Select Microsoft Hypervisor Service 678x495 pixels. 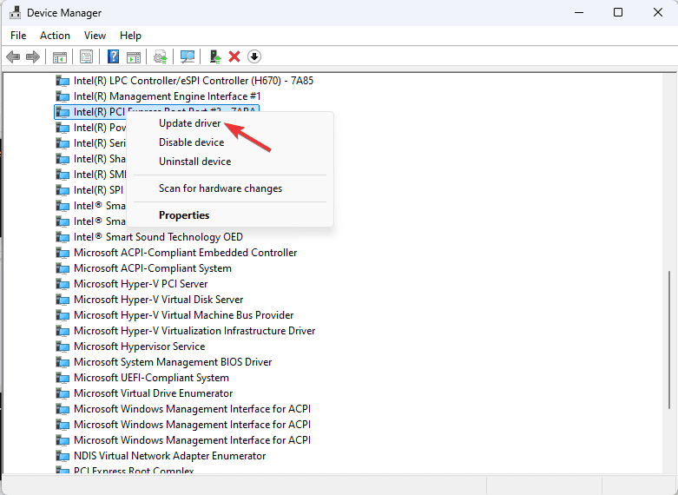tap(139, 346)
